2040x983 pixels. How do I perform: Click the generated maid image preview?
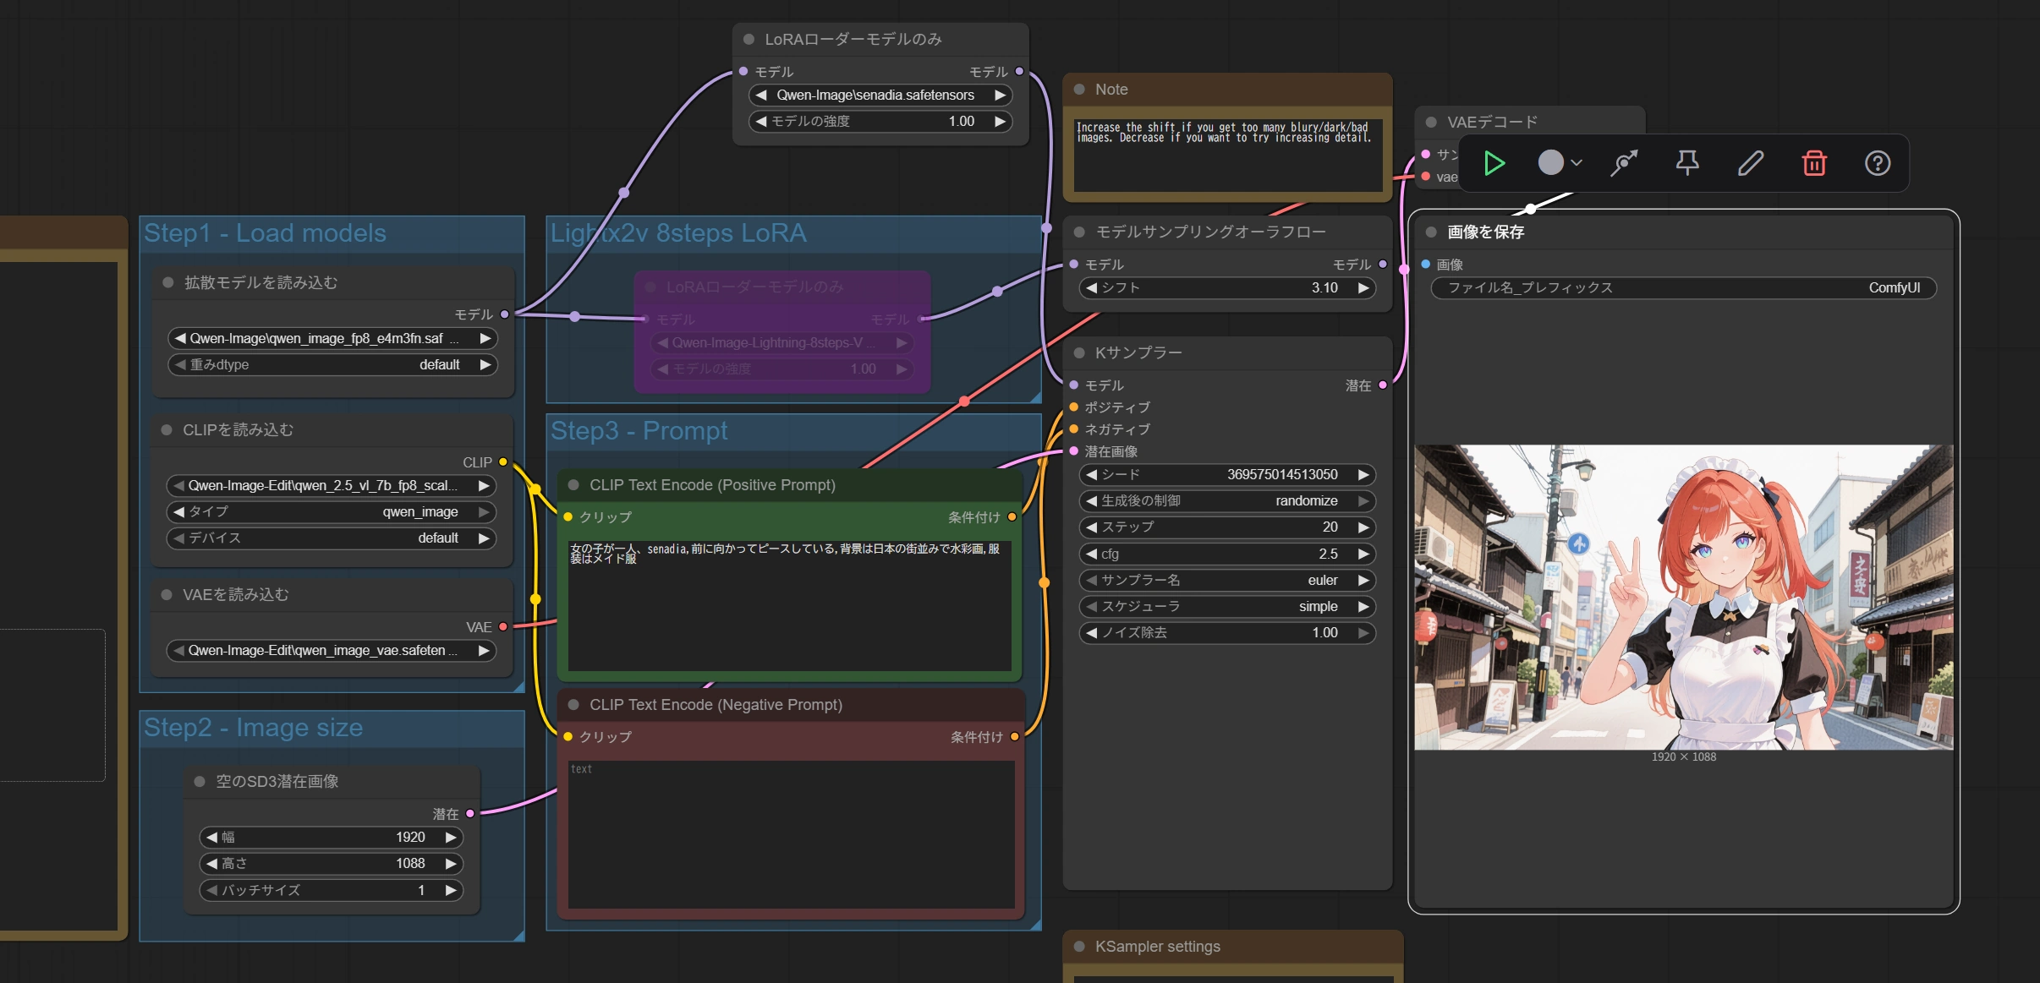(1683, 597)
